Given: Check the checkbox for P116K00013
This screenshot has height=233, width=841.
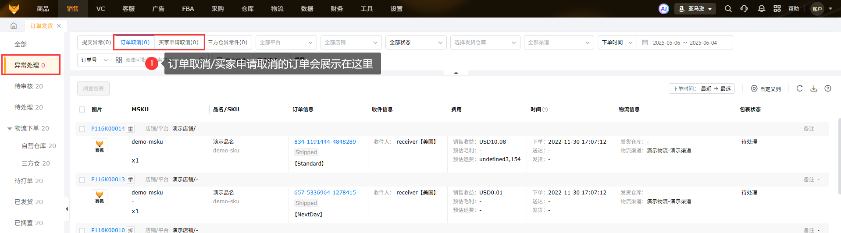Looking at the screenshot, I should pyautogui.click(x=82, y=180).
